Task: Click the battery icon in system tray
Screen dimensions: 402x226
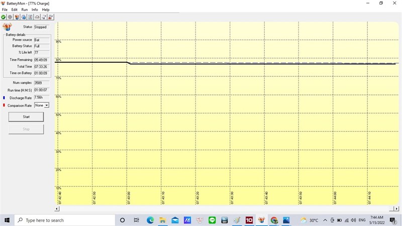Action: pyautogui.click(x=340, y=220)
